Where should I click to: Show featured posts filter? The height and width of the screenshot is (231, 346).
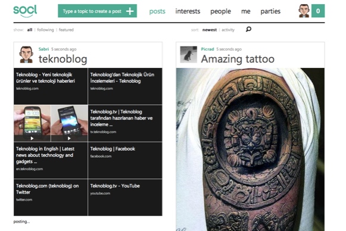click(x=66, y=30)
